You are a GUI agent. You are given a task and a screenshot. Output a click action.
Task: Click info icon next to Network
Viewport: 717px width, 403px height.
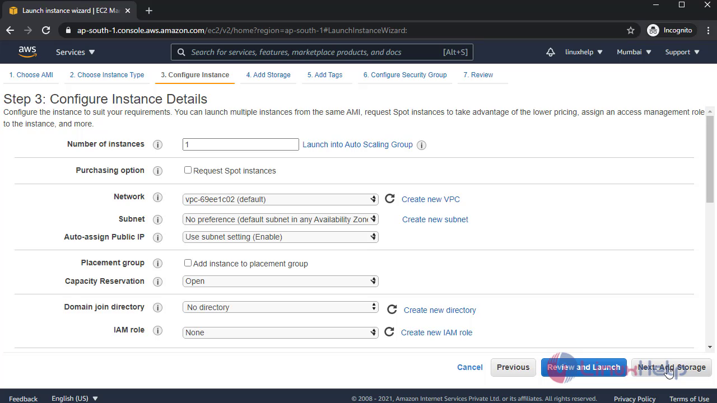pyautogui.click(x=158, y=197)
